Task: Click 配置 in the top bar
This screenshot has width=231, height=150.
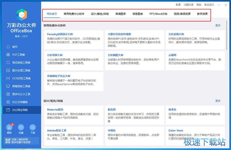Action: [x=178, y=5]
